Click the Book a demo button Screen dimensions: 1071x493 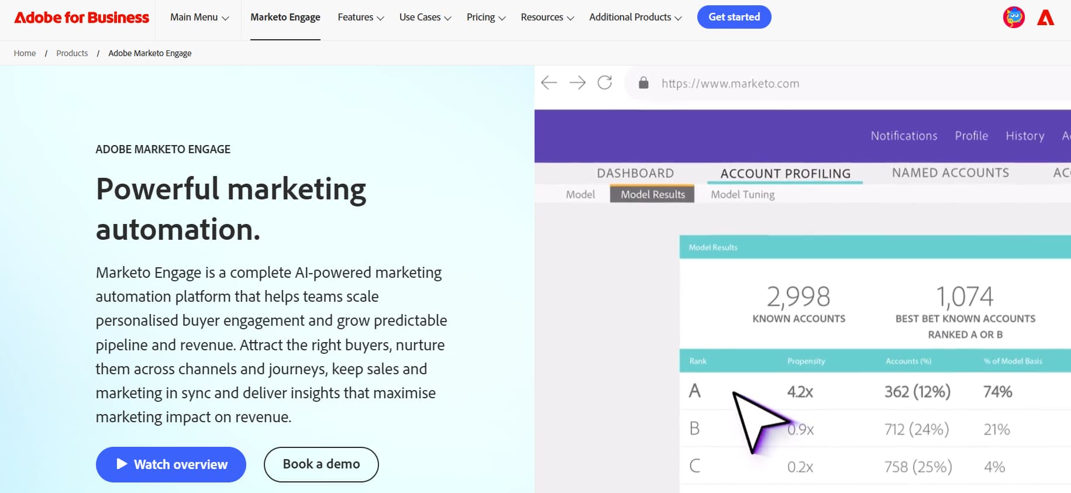[x=321, y=464]
